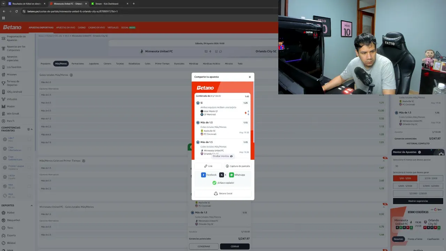Toggle Ocultar montos in share dialog
This screenshot has height=251, width=446.
click(223, 156)
